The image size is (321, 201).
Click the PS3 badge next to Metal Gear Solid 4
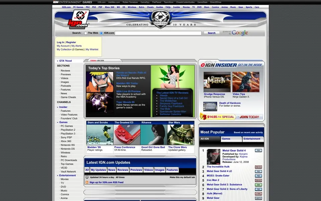click(258, 150)
